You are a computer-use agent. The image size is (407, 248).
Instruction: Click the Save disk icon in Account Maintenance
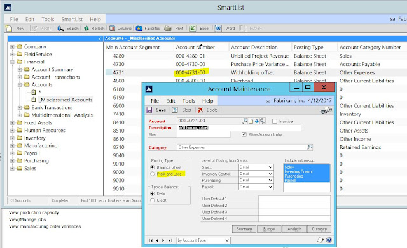click(x=149, y=110)
